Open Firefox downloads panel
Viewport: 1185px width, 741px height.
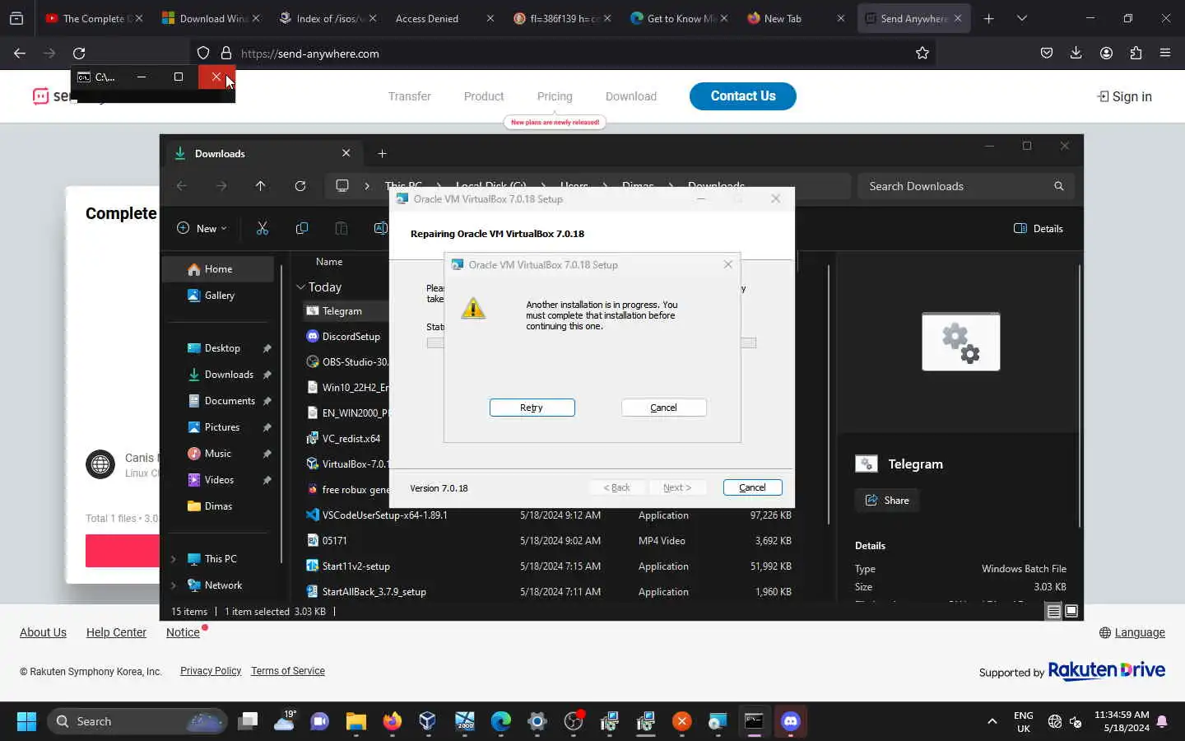tap(1076, 54)
